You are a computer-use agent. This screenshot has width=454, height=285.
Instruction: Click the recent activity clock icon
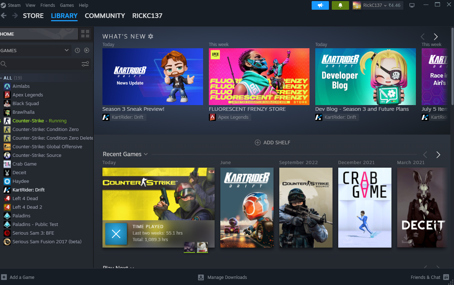(x=77, y=50)
